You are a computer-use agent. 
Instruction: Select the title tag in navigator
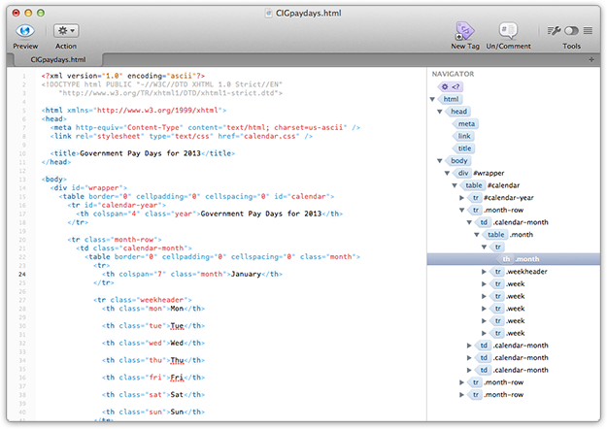click(464, 148)
